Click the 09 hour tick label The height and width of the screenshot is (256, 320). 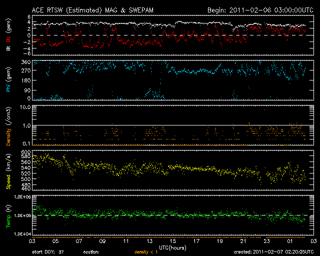103,241
